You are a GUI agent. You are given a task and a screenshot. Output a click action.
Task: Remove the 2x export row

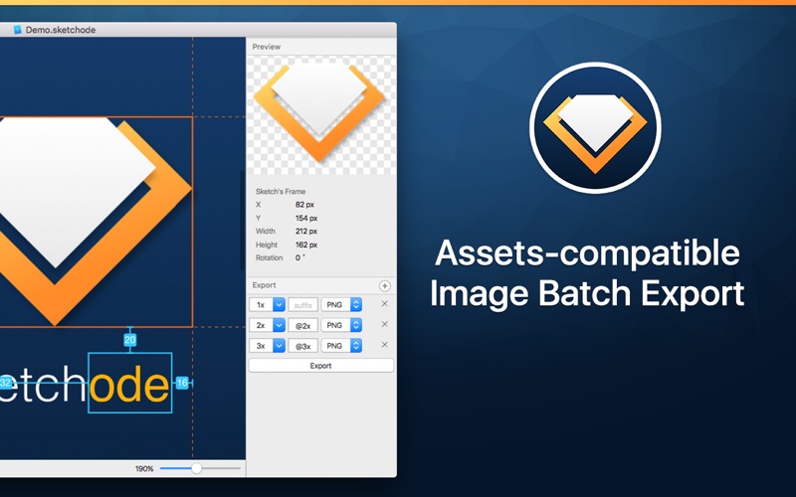coord(384,324)
